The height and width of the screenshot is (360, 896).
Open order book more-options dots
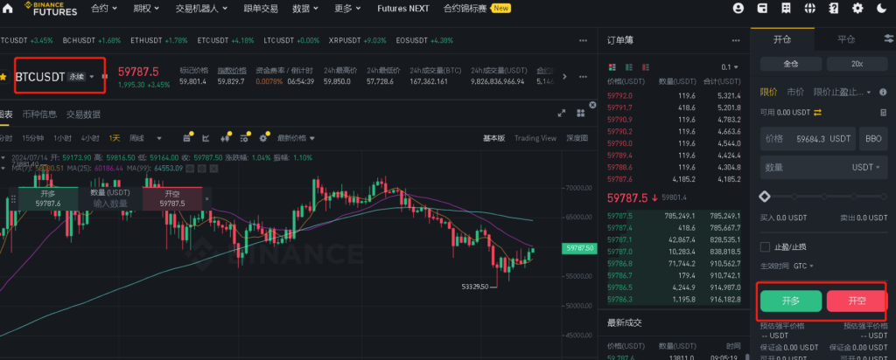[x=735, y=40]
